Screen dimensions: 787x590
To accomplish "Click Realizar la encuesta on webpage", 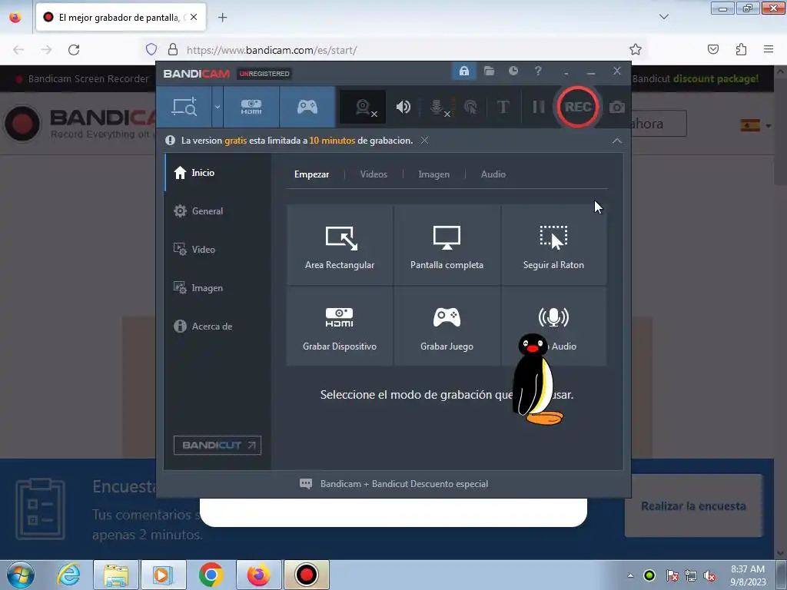I will pos(693,506).
